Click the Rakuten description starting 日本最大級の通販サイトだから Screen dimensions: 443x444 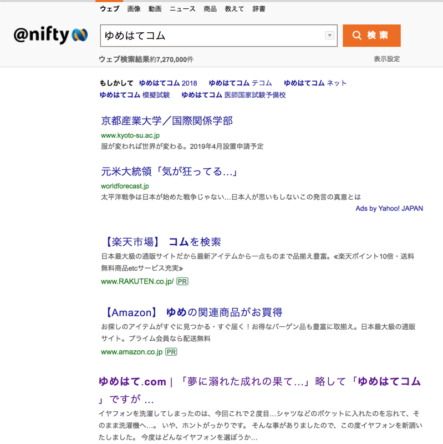tap(258, 262)
